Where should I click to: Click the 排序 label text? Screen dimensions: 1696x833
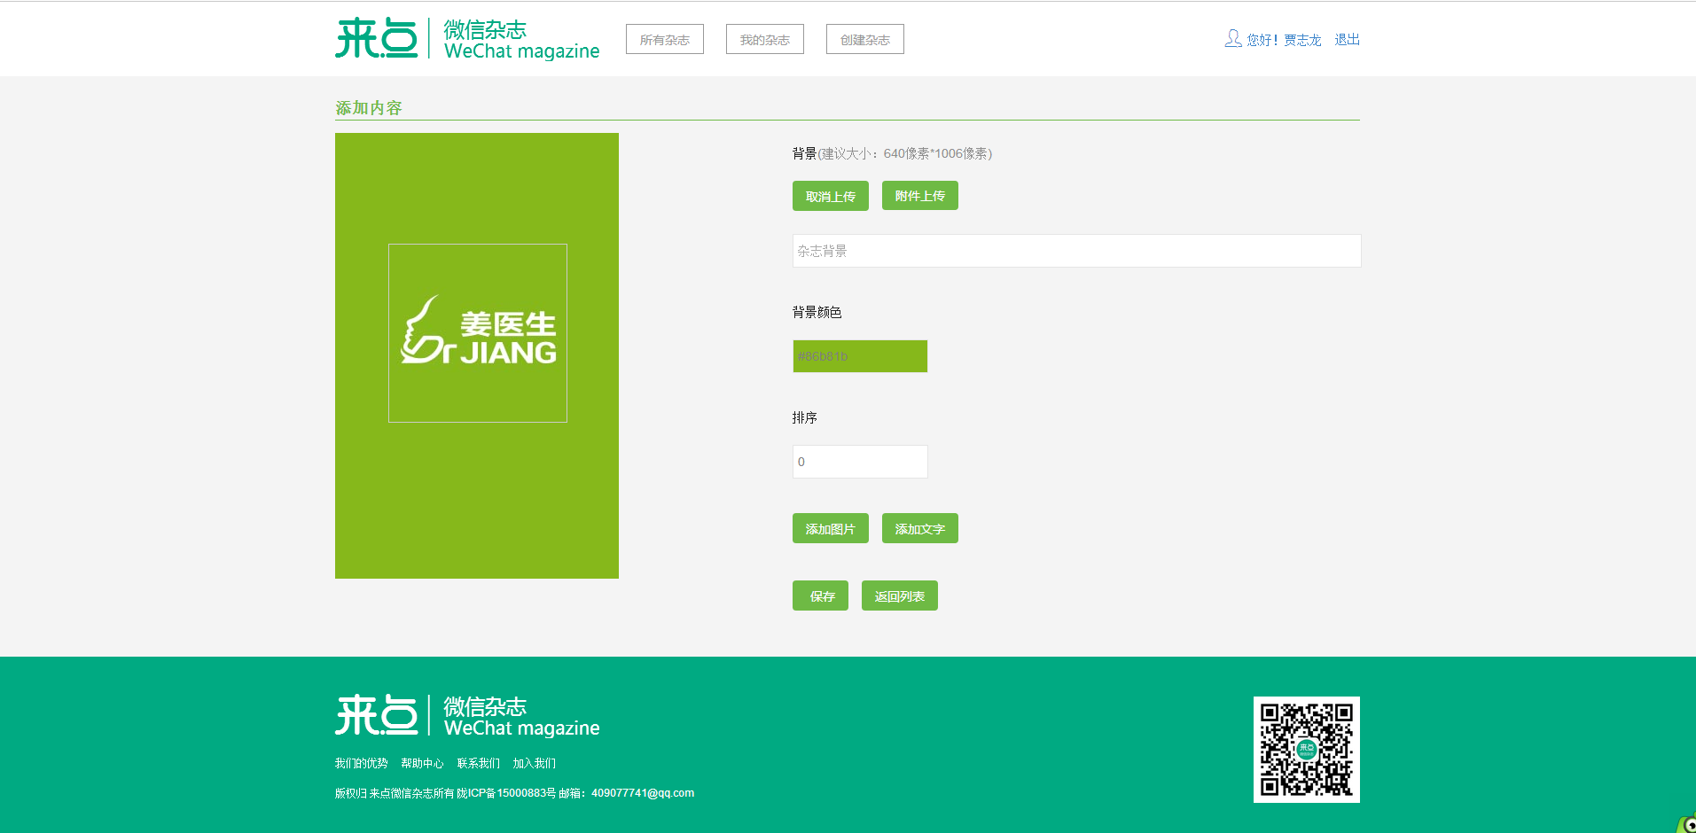(x=805, y=417)
